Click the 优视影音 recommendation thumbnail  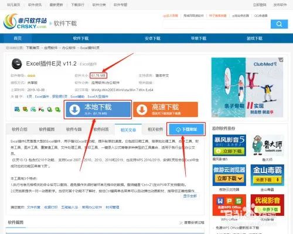pos(267,205)
